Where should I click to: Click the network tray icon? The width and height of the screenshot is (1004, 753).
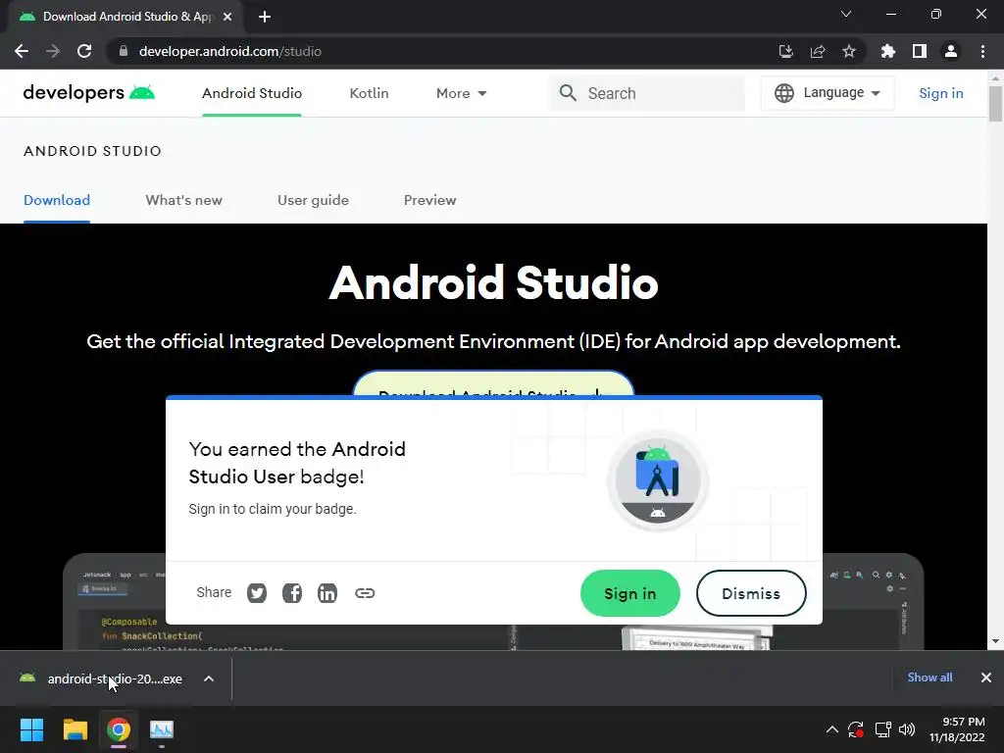point(882,729)
